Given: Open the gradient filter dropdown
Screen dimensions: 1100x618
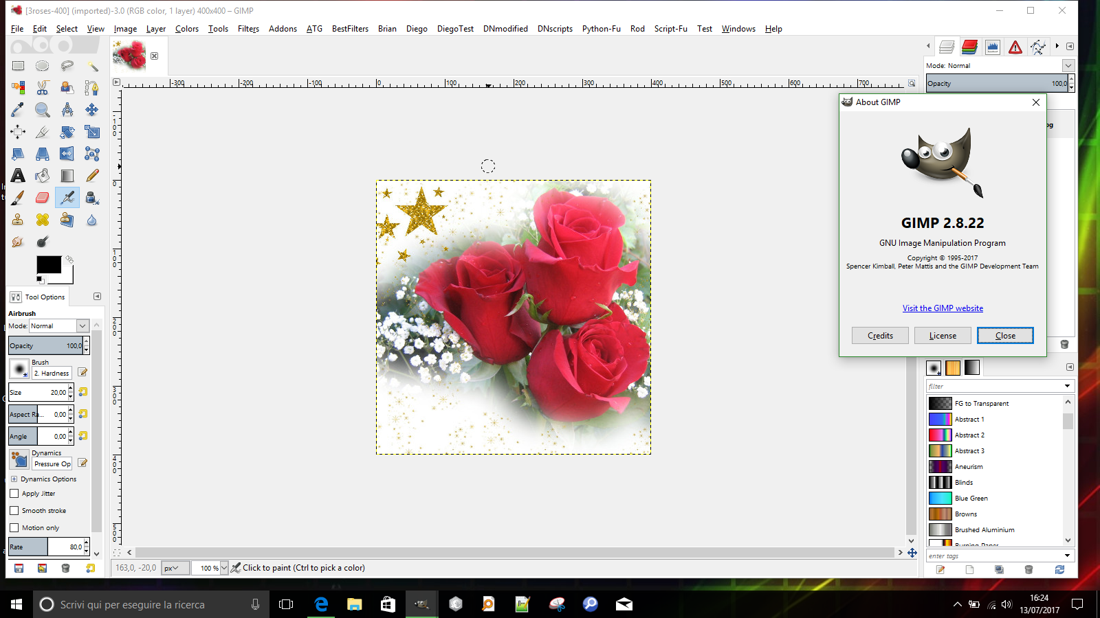Looking at the screenshot, I should pyautogui.click(x=1068, y=386).
